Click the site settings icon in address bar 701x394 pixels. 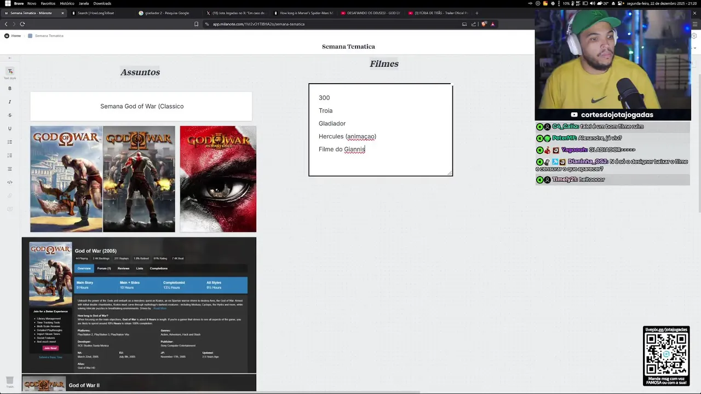pos(207,24)
